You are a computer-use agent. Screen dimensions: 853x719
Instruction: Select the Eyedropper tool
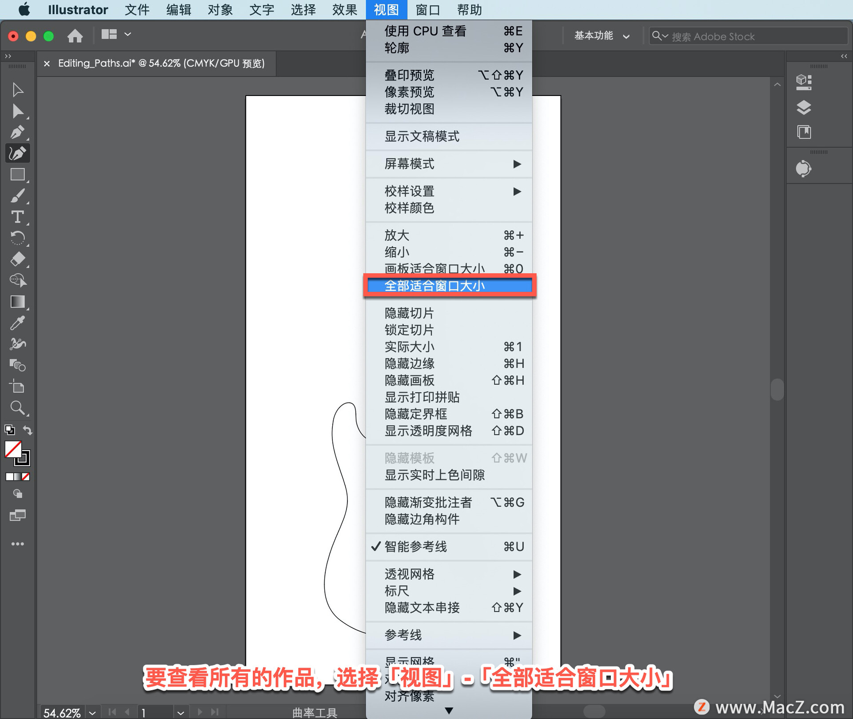tap(17, 323)
